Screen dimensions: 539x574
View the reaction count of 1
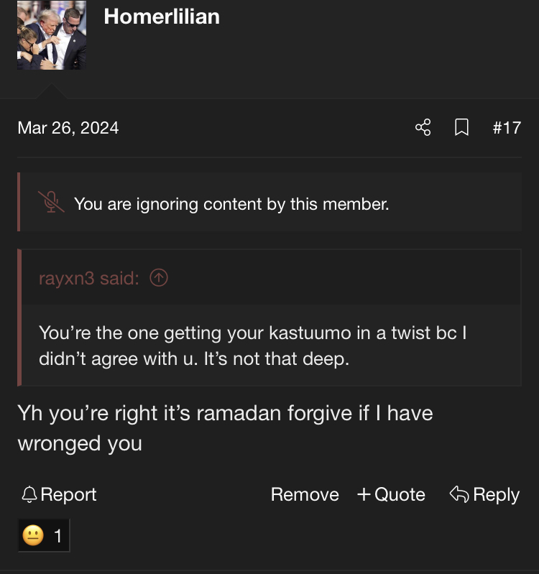[x=58, y=535]
